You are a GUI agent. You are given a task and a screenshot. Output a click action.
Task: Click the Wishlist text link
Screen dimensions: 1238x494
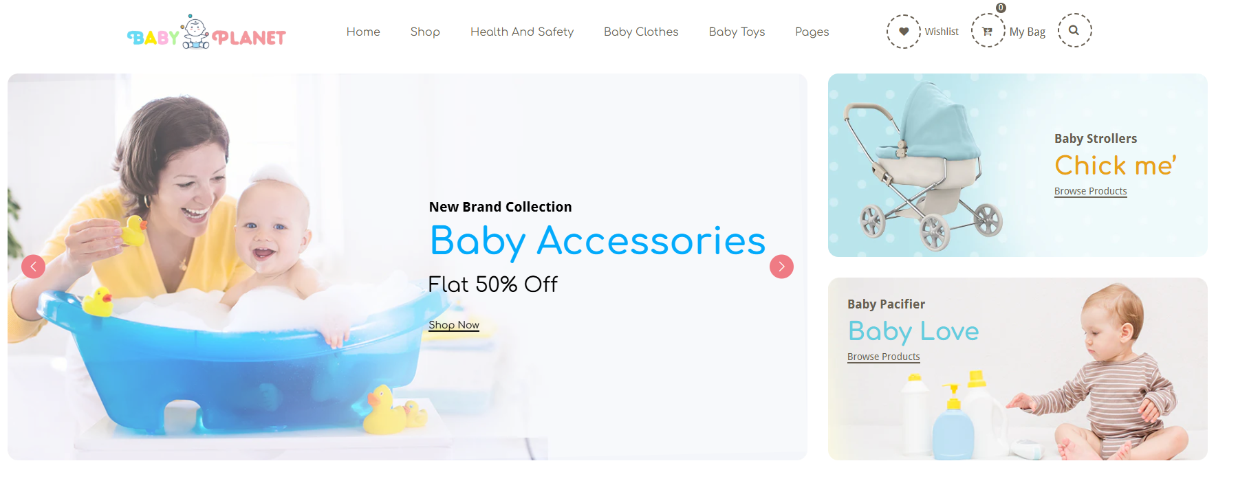(x=942, y=32)
